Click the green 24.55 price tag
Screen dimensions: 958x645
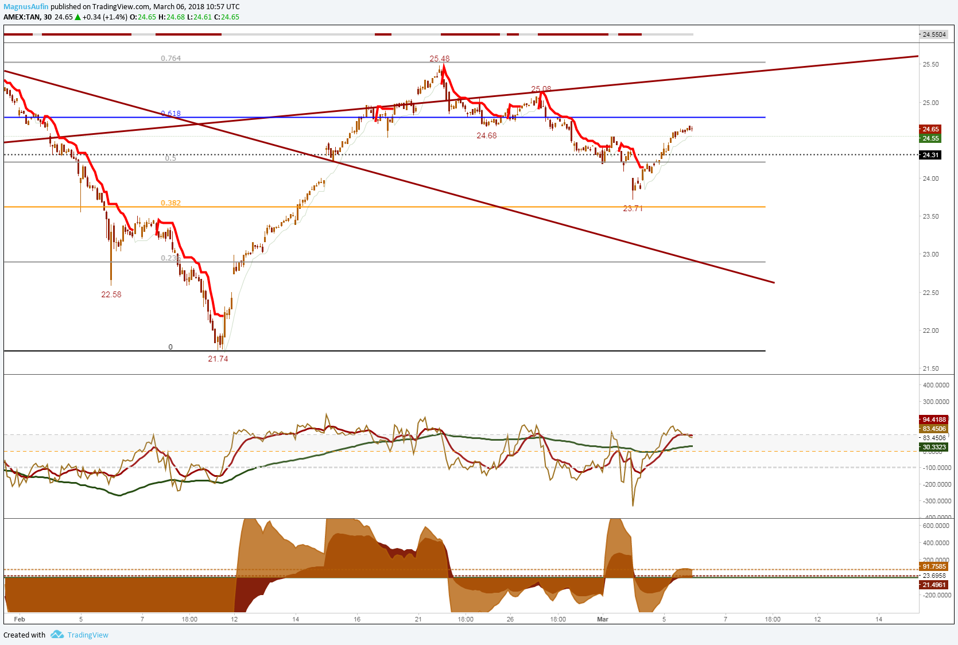[930, 138]
